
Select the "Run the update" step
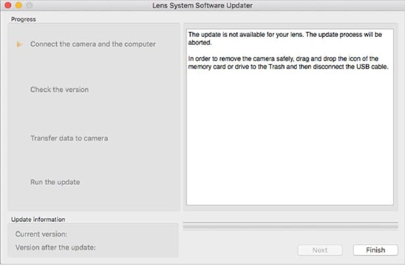tap(55, 182)
